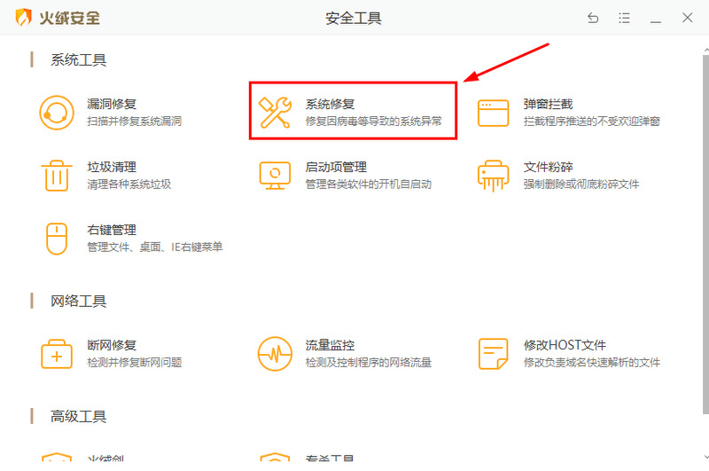This screenshot has height=471, width=709.
Task: Open the partially visible 专杀工具 tool
Action: pos(330,460)
